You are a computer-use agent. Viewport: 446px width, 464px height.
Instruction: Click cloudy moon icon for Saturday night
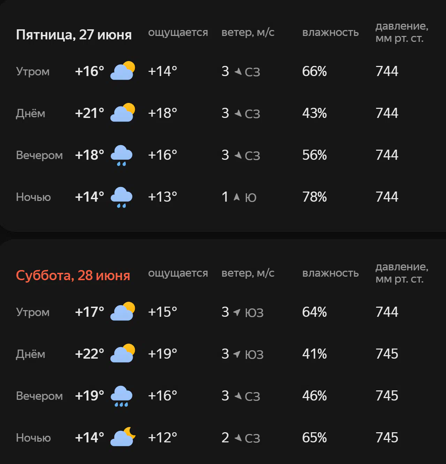(123, 437)
